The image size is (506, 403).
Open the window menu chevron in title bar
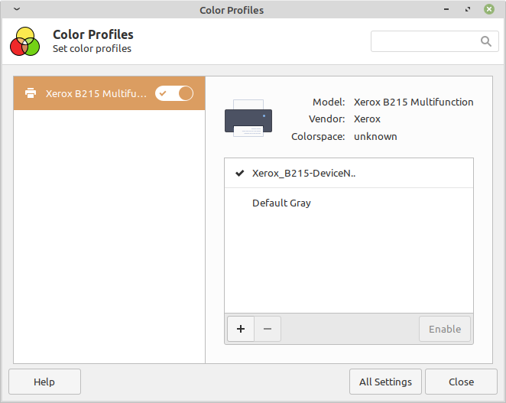(x=17, y=9)
